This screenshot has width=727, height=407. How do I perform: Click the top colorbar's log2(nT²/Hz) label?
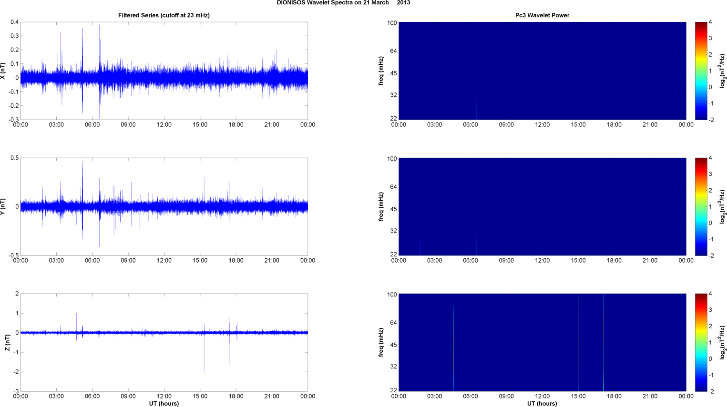point(723,71)
